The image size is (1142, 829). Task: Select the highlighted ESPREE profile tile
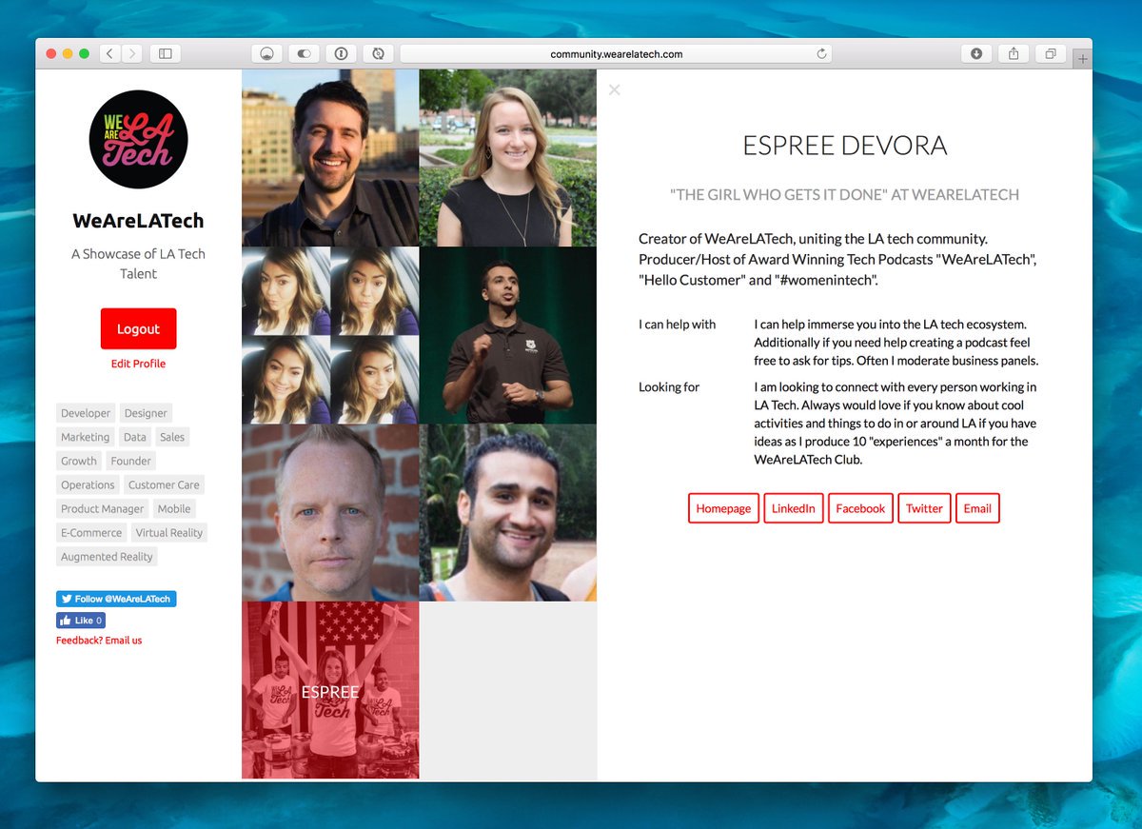click(x=330, y=690)
